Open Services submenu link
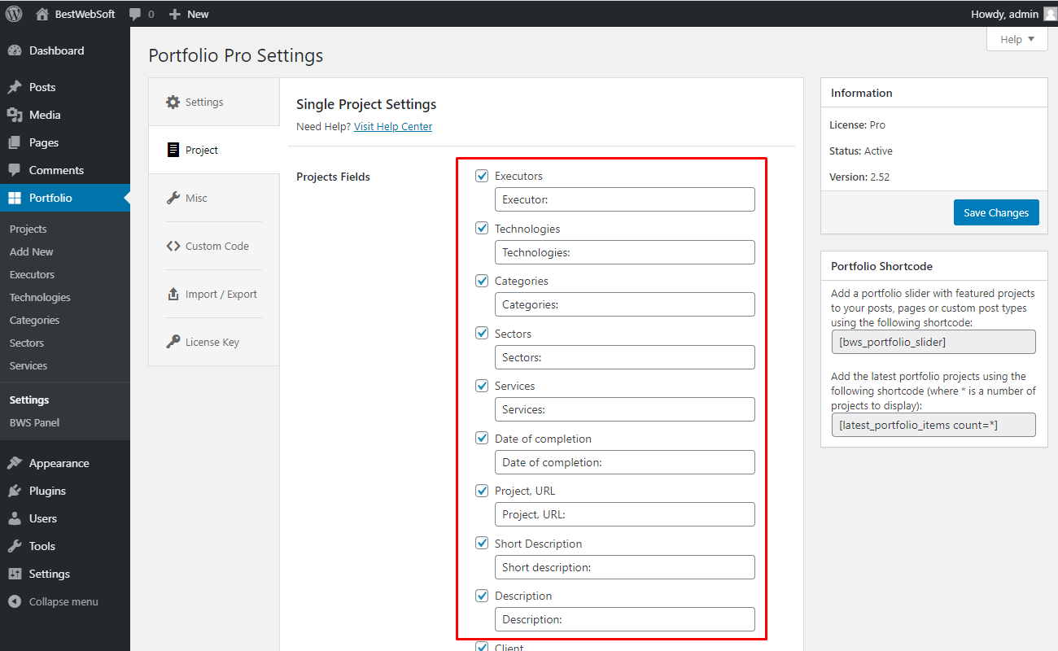Image resolution: width=1058 pixels, height=651 pixels. point(28,365)
